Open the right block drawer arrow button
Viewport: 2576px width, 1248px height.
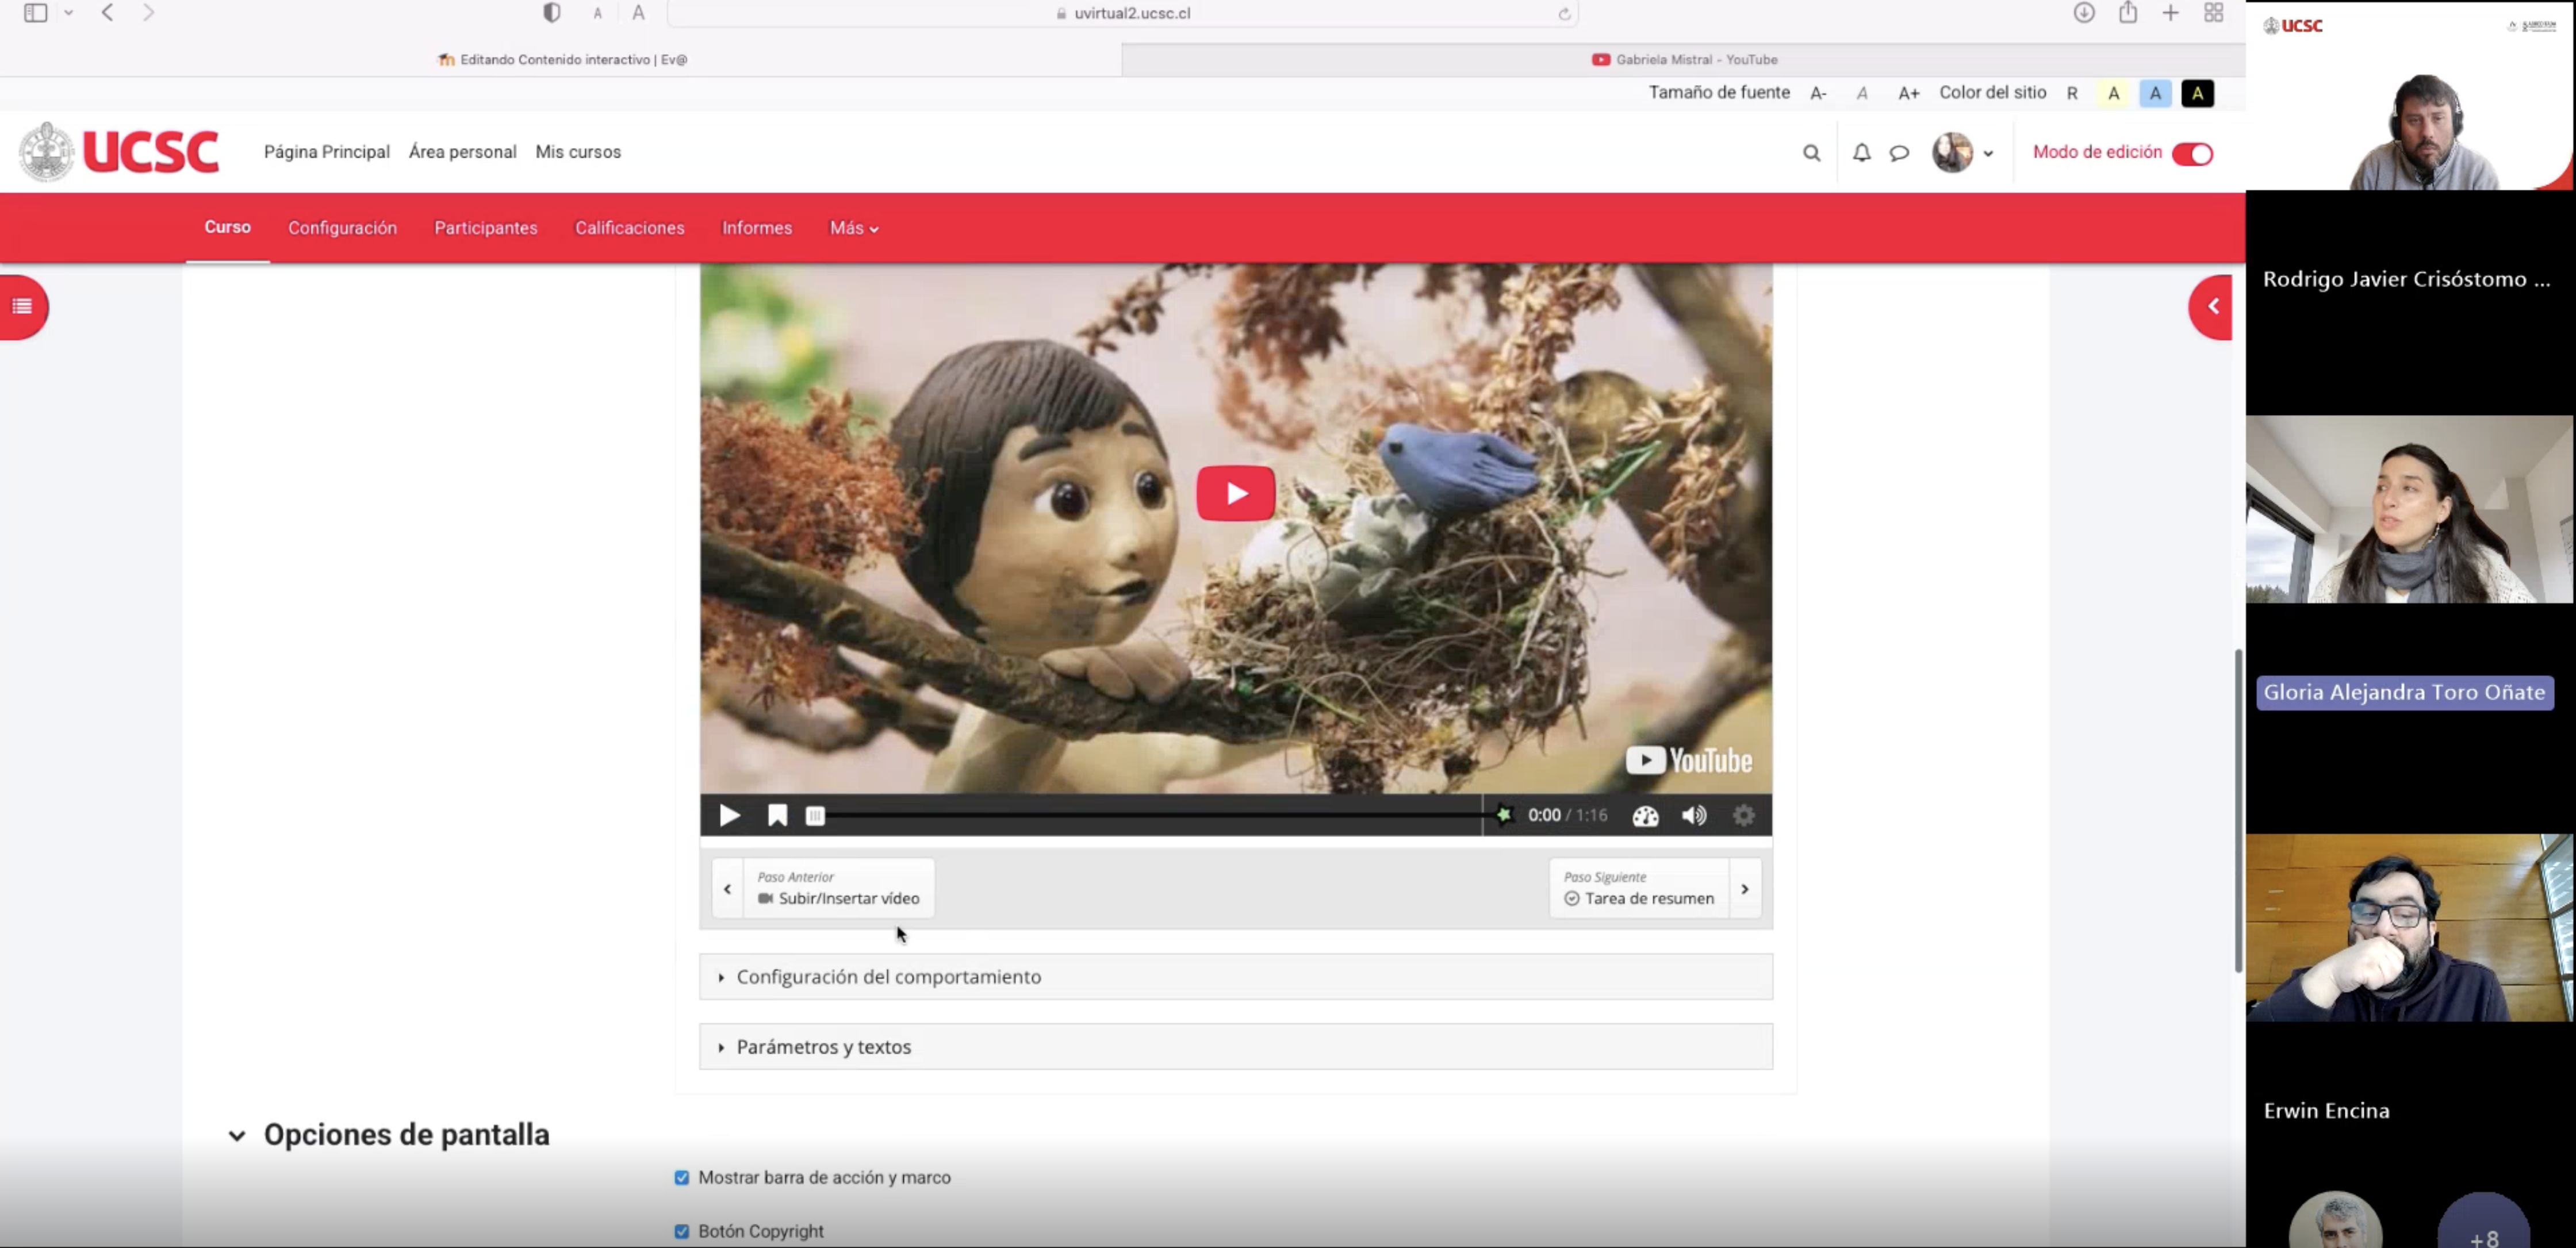pos(2212,307)
